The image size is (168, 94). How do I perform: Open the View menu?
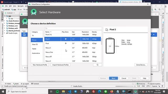click(x=15, y=6)
